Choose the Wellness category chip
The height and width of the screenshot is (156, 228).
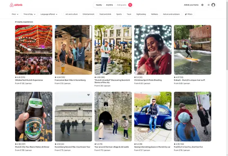pos(154,14)
